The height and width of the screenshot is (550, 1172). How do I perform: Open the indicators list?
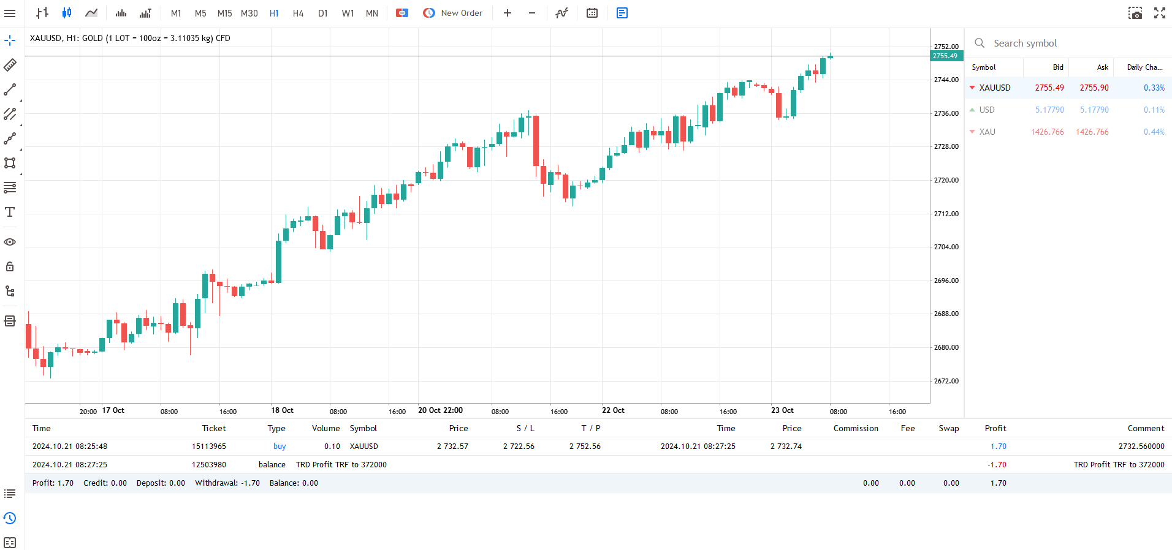pos(561,13)
